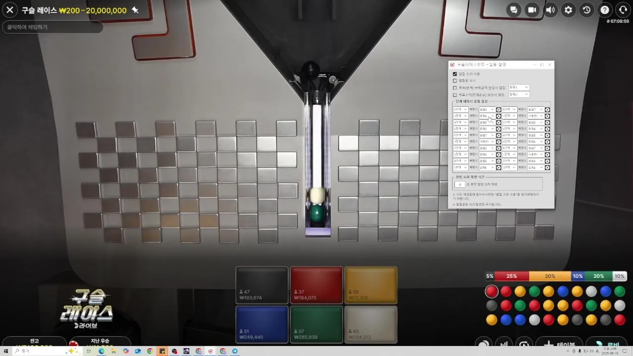
Task: Open the 알림1 dropdown beside third checkbox
Action: [x=519, y=88]
